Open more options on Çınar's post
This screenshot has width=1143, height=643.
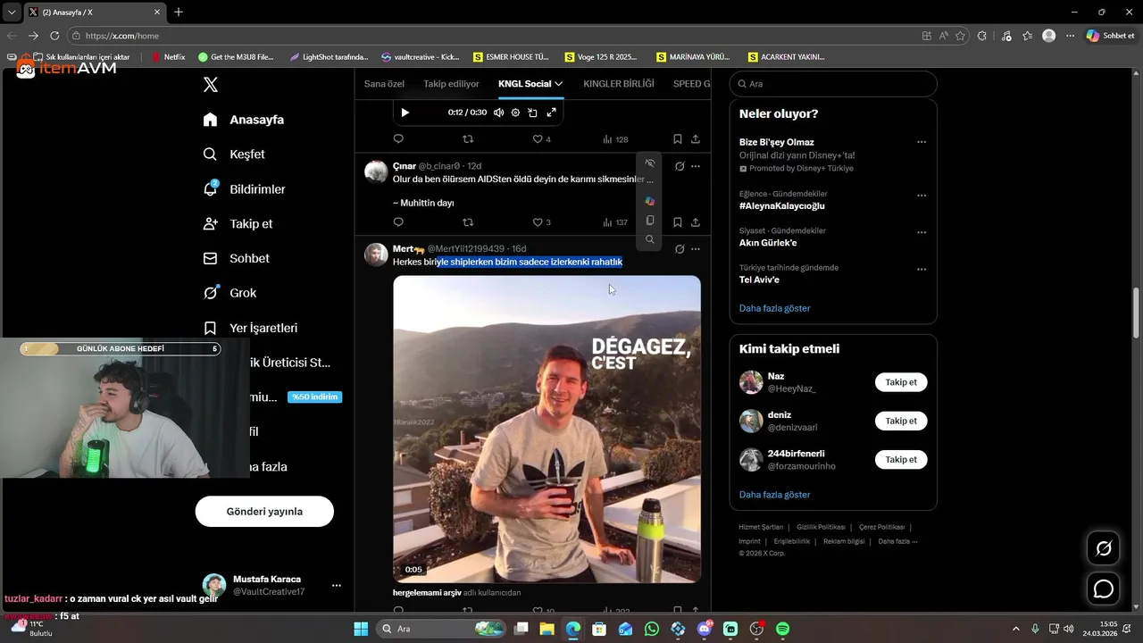696,166
